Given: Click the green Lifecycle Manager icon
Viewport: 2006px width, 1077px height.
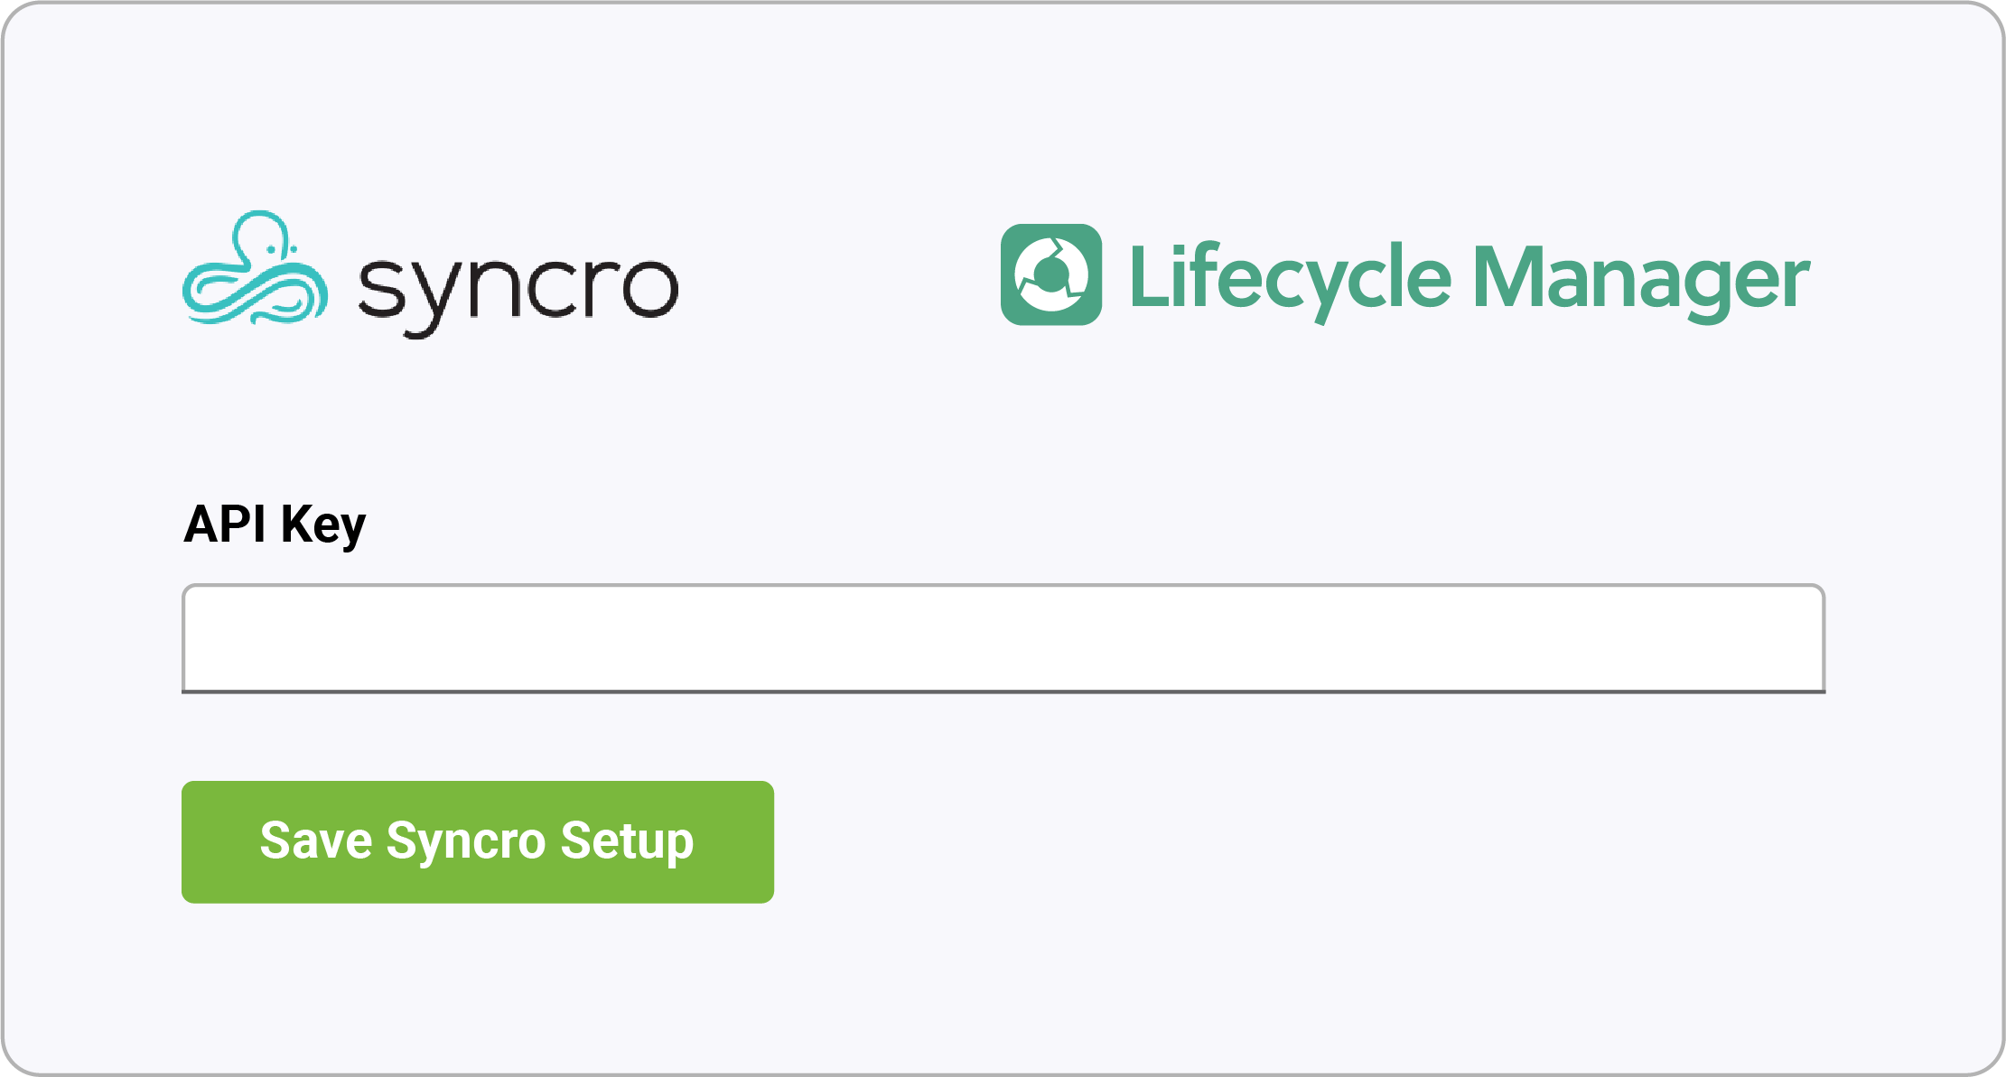Looking at the screenshot, I should [x=1050, y=274].
